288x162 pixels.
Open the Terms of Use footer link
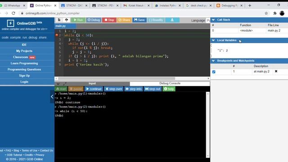pyautogui.click(x=29, y=150)
